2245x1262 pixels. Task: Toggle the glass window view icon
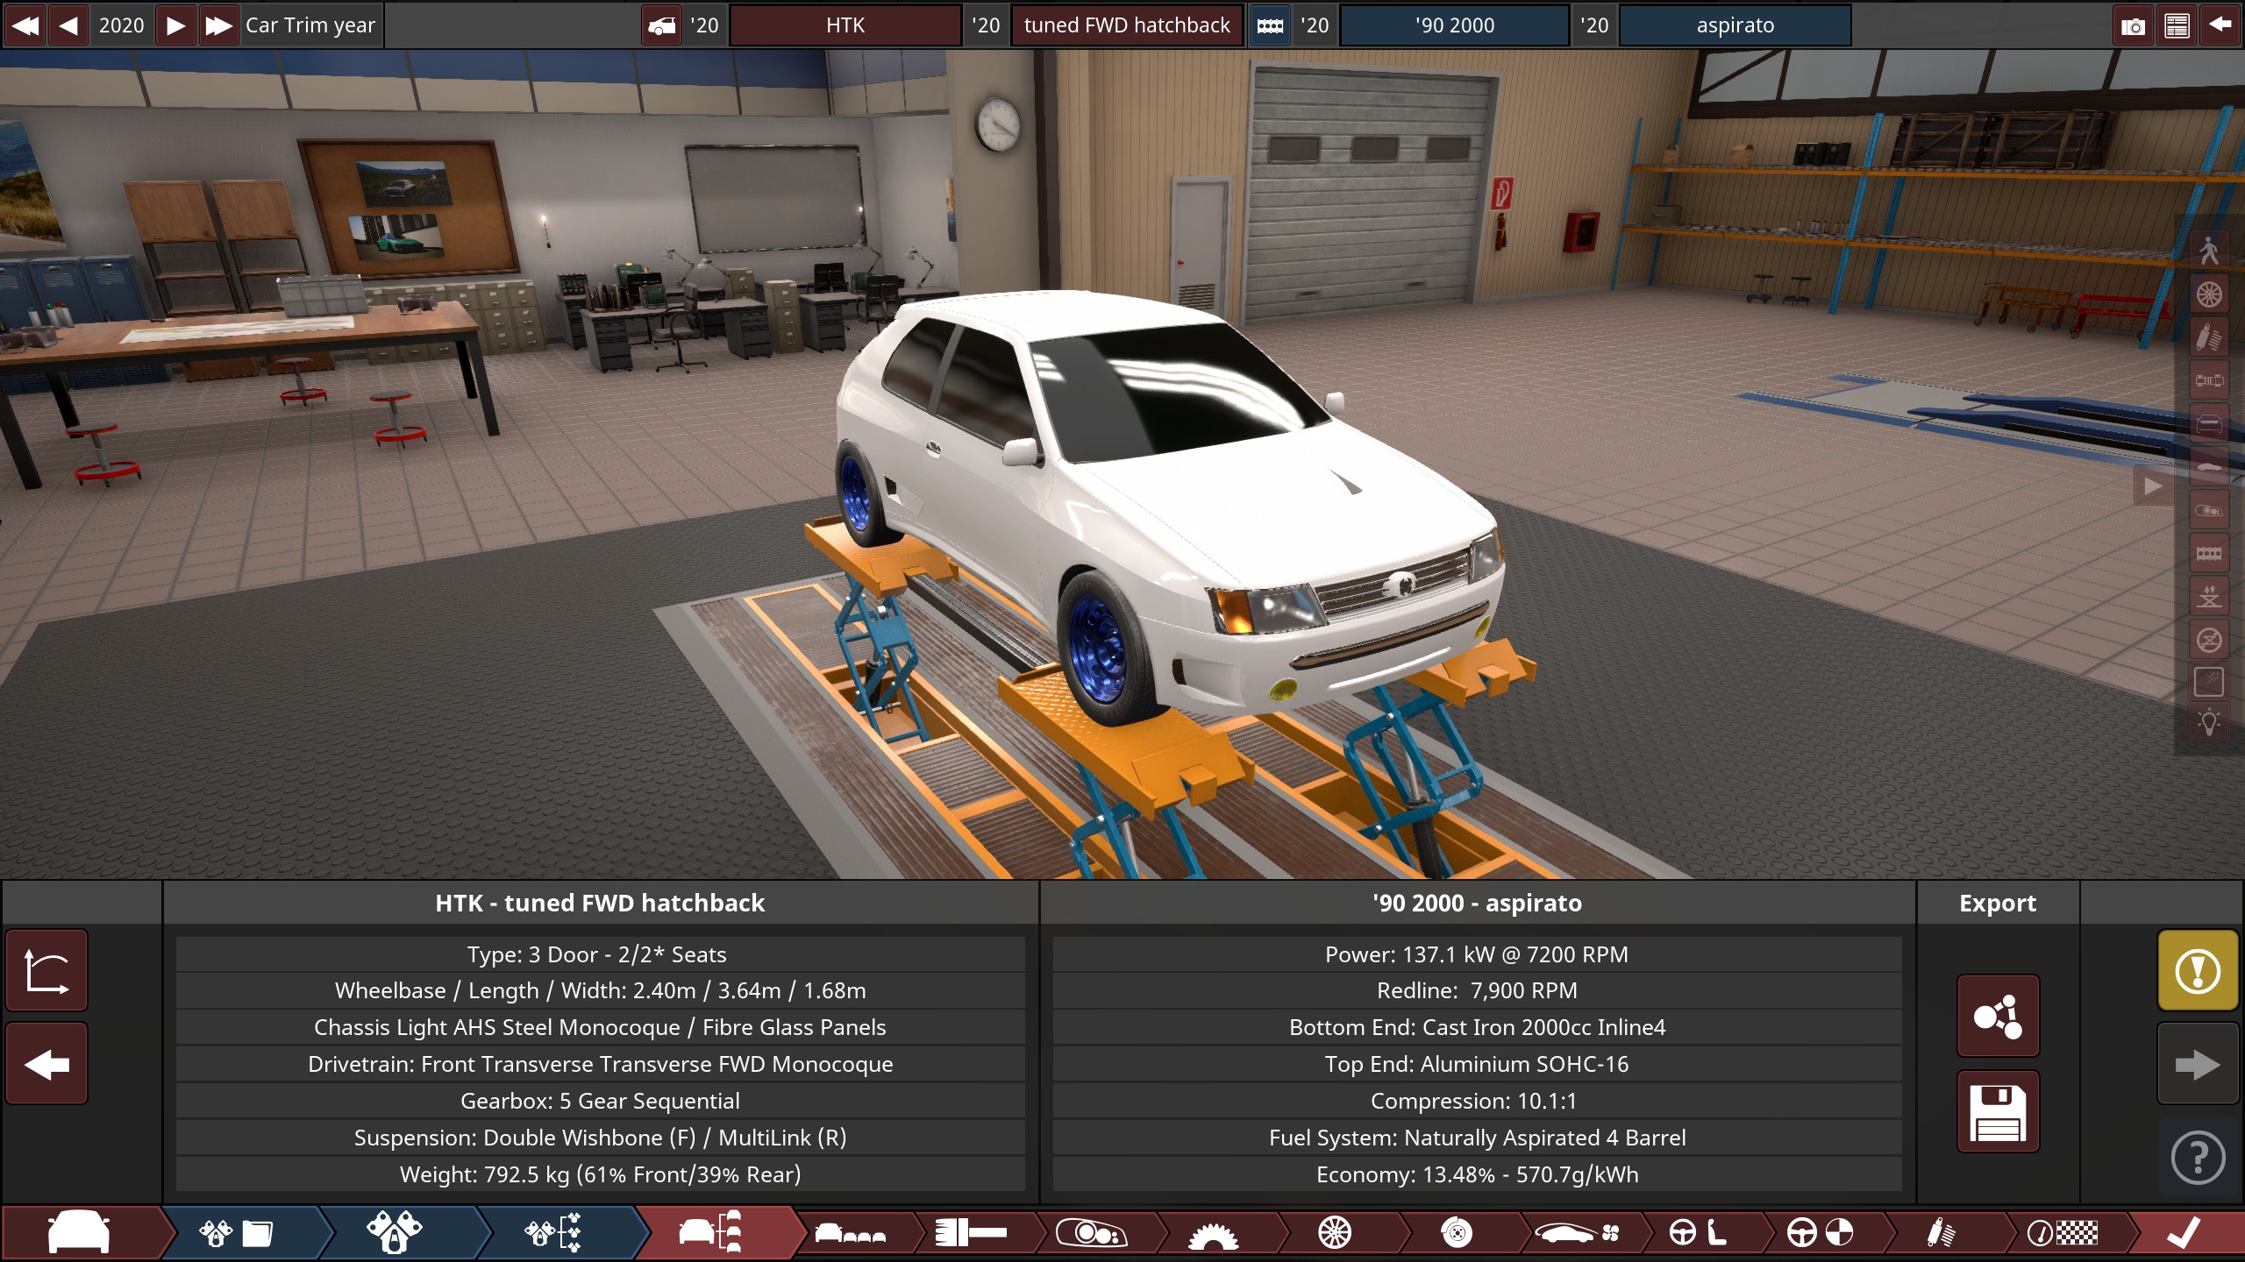coord(2209,682)
